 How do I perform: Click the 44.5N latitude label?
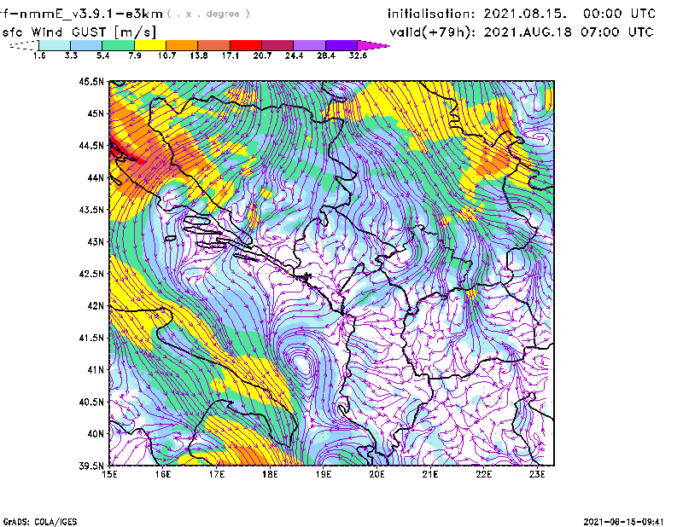pyautogui.click(x=91, y=145)
